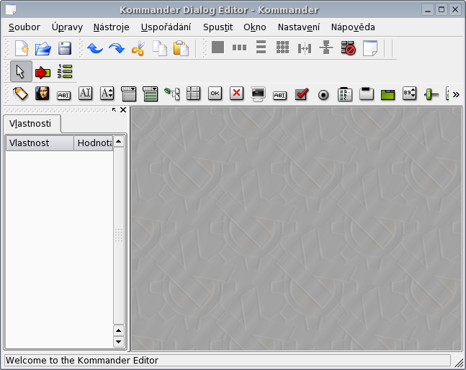
Task: Insert a red X close button widget
Action: pos(236,94)
